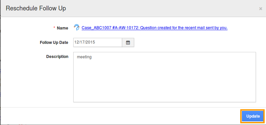Click empty space at bottom of Description box
Screen dimensions: 266x125
point(165,95)
